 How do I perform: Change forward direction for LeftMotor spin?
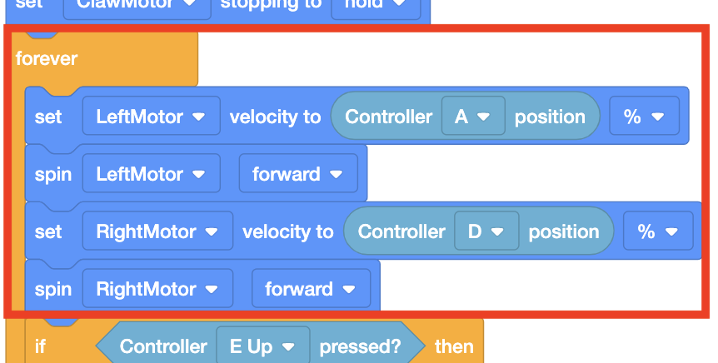[298, 174]
